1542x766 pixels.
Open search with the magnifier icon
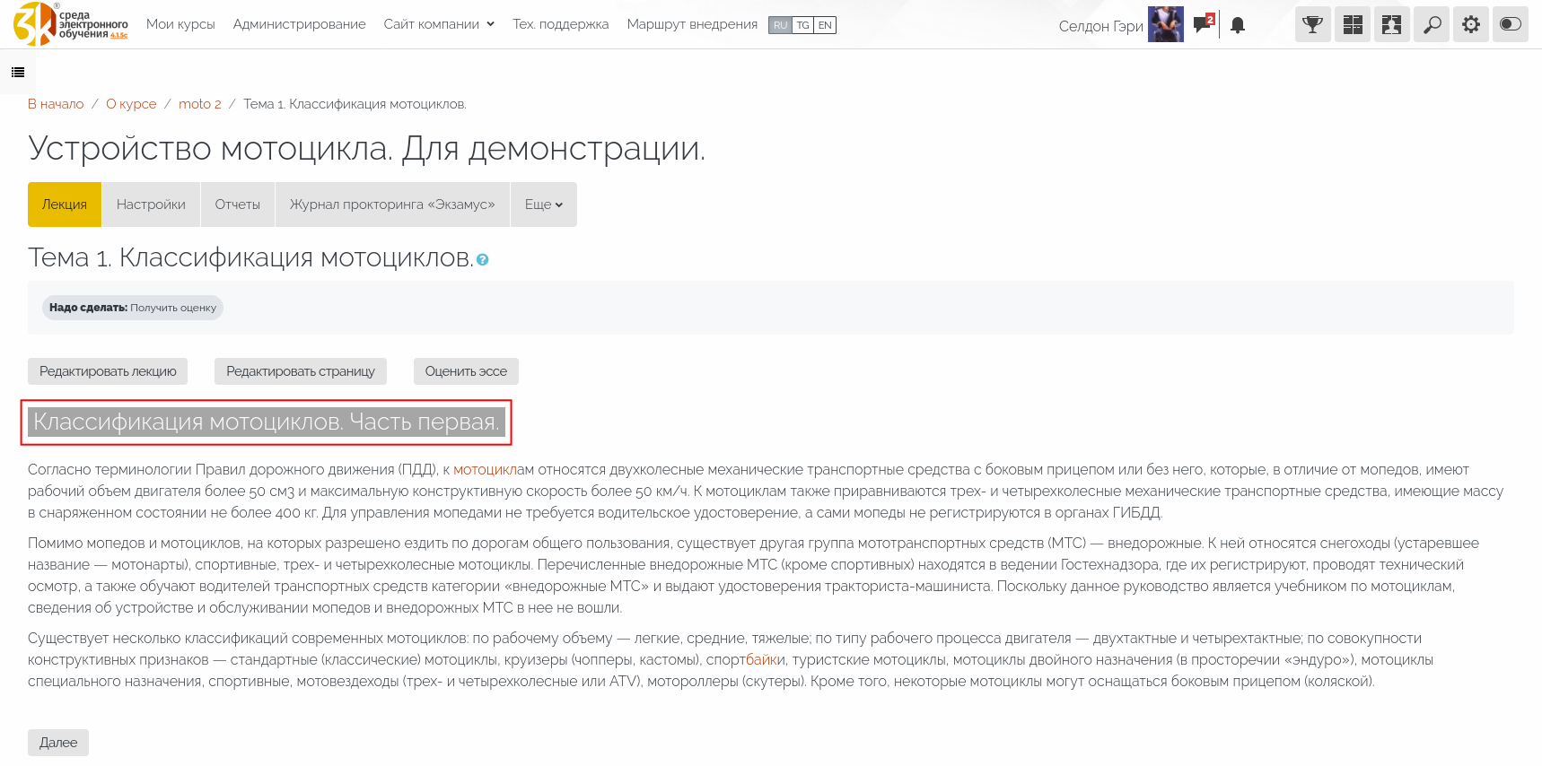[x=1431, y=25]
